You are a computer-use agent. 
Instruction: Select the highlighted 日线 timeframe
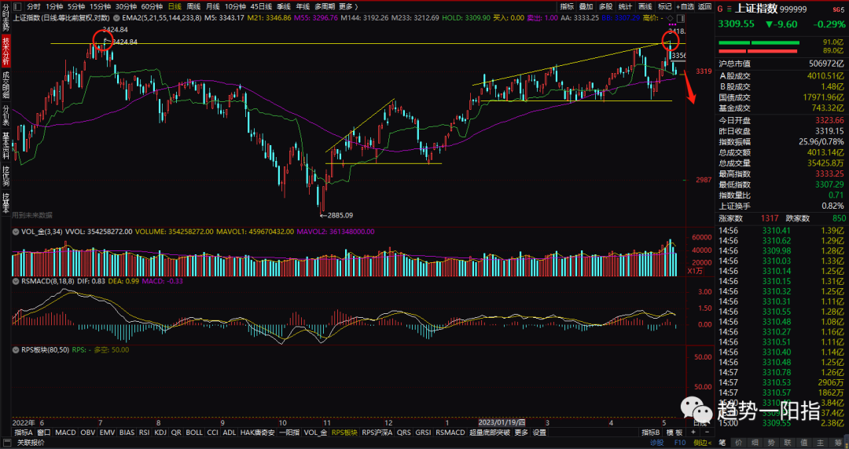pos(175,6)
